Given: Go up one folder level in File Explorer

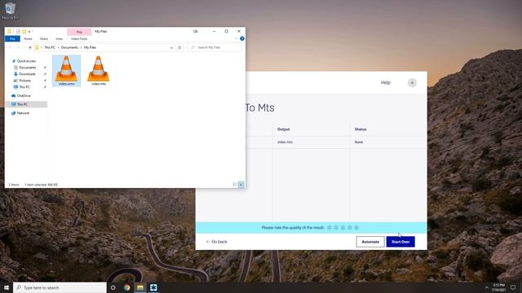Looking at the screenshot, I should coord(29,47).
